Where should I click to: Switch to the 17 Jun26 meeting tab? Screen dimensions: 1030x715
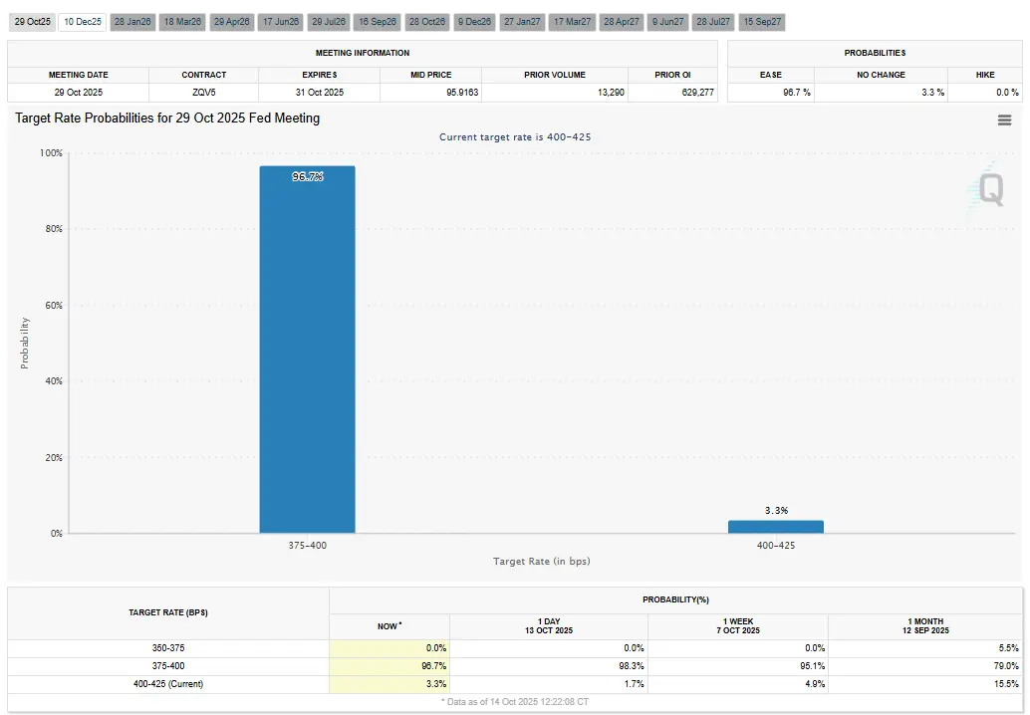click(x=280, y=22)
